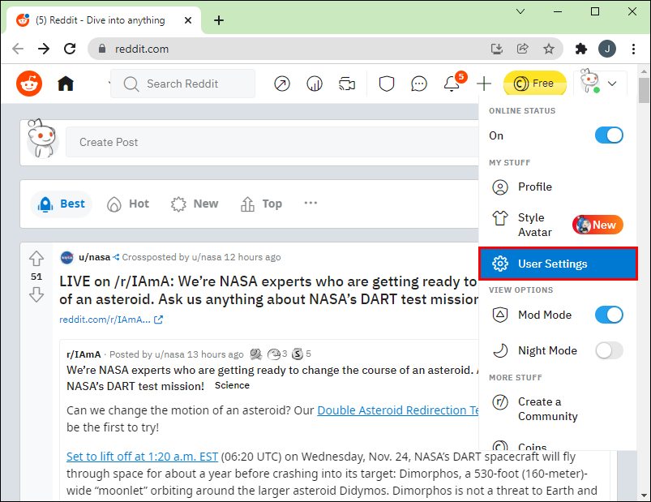Open the All chart icon

click(x=315, y=84)
